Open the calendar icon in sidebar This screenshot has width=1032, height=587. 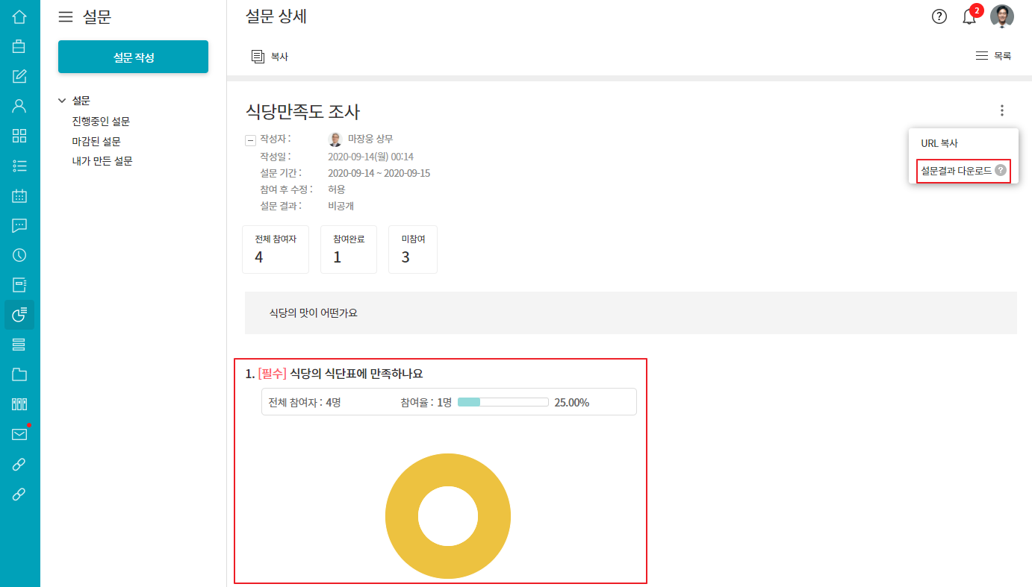click(x=19, y=195)
